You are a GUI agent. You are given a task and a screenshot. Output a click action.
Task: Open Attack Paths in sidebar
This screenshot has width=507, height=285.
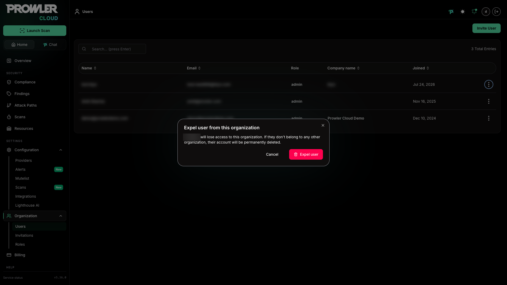[x=35, y=105]
